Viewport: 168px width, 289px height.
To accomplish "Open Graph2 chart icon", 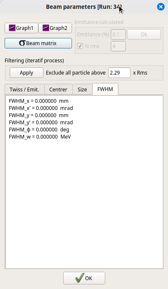I will [45, 28].
